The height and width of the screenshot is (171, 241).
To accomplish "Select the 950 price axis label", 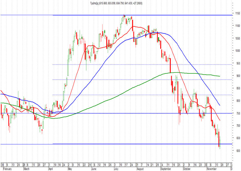I will click(238, 63).
